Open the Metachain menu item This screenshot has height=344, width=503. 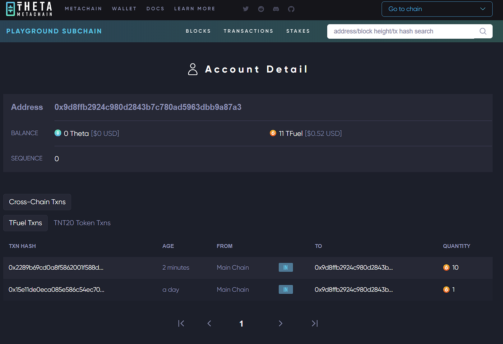click(83, 9)
